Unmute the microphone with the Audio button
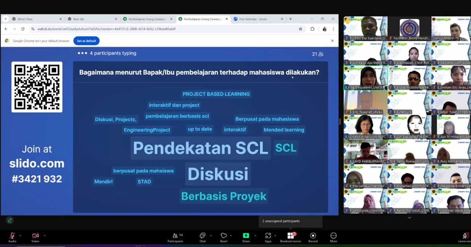 [x=12, y=236]
